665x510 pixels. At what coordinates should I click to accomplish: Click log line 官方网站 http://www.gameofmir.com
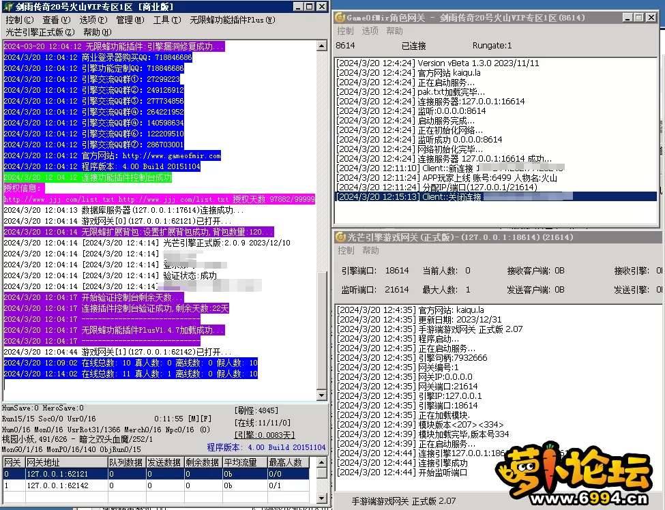(113, 155)
